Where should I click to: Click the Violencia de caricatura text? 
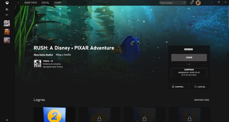click(x=52, y=64)
